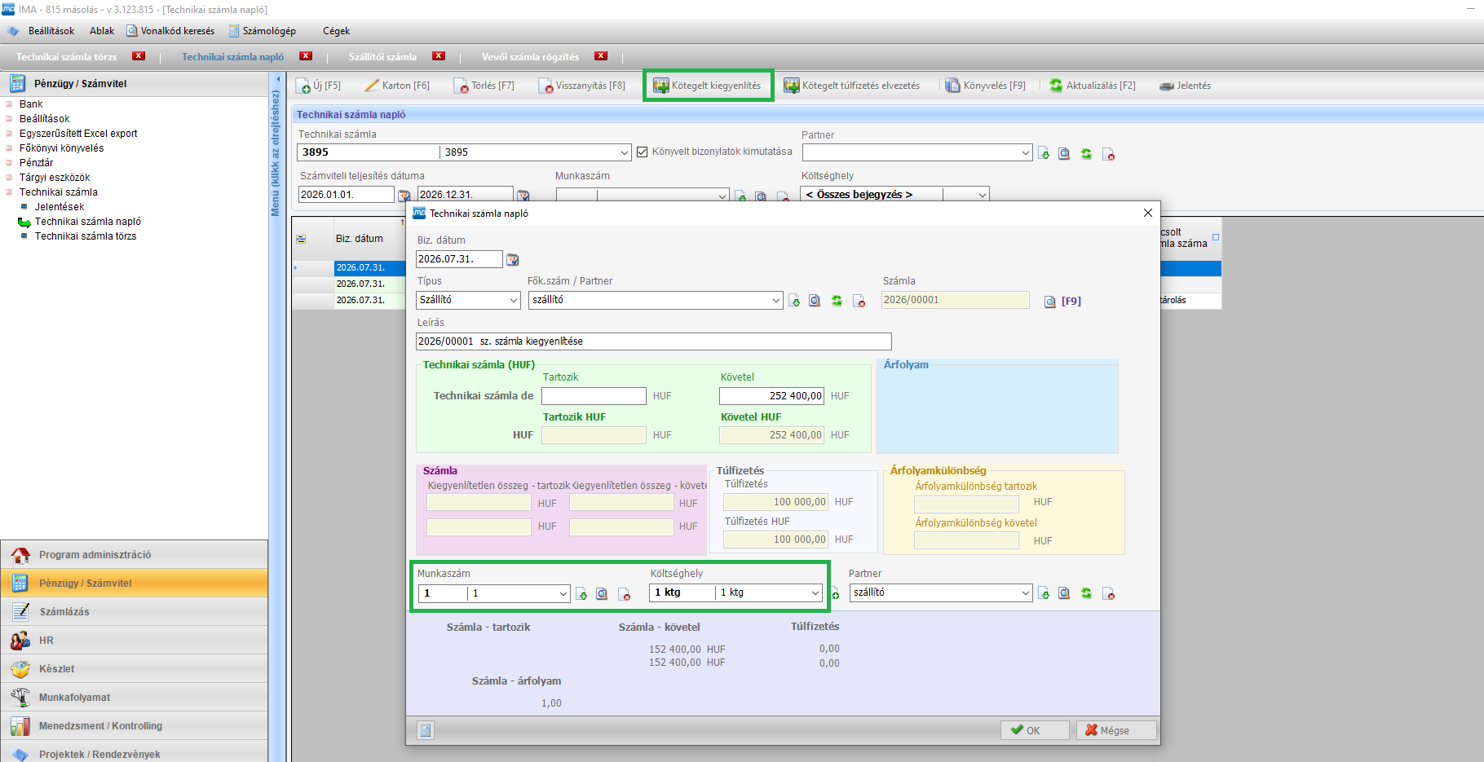Screen dimensions: 1484x762
Task: Open the HR module
Action: (x=134, y=640)
